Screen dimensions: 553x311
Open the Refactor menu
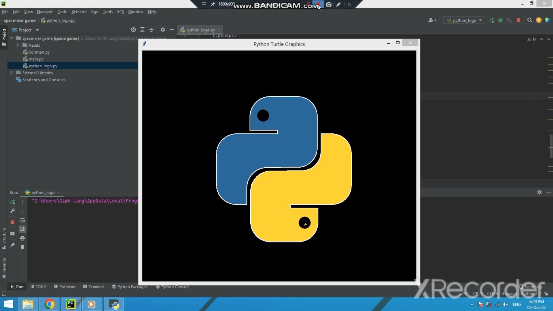pos(79,12)
